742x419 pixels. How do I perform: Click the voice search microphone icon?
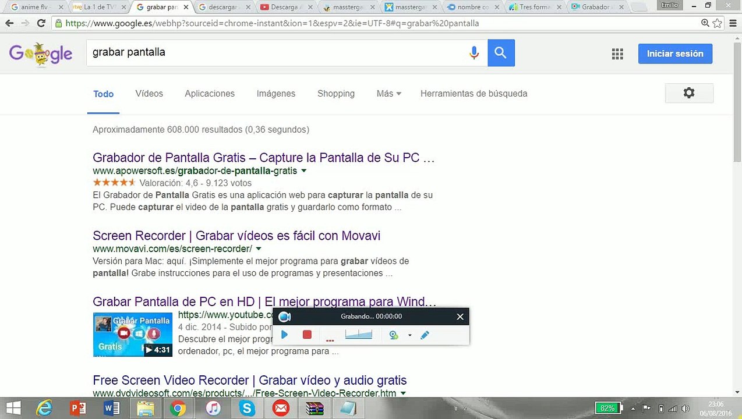point(474,53)
